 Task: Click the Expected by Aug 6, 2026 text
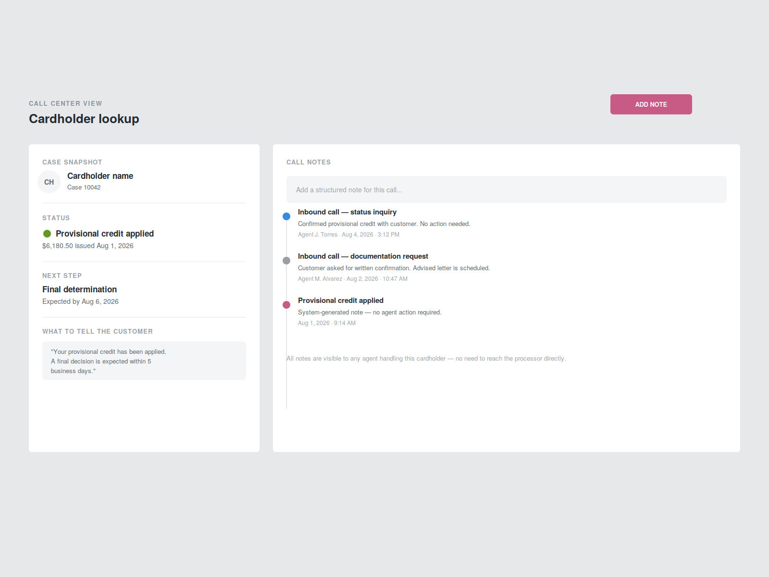pos(80,301)
